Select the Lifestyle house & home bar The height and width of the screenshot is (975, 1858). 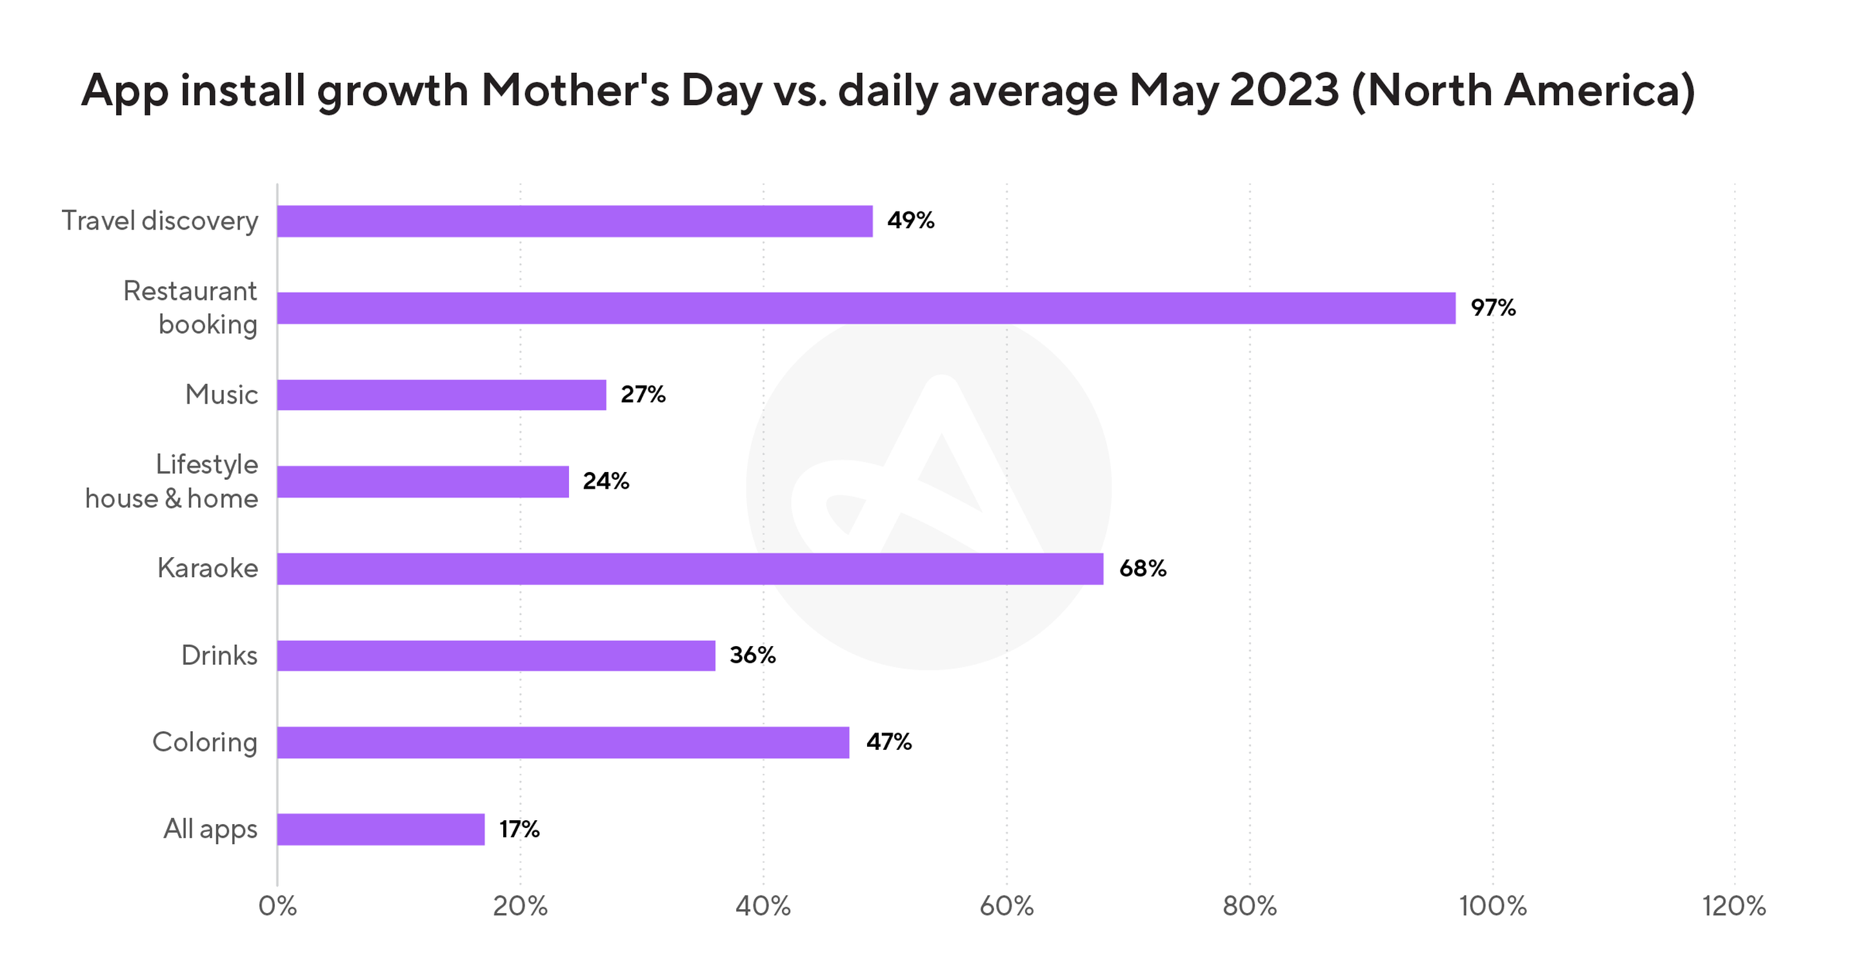(423, 481)
